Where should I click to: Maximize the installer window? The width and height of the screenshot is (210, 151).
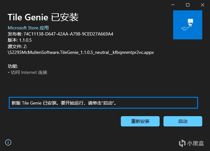188,5
